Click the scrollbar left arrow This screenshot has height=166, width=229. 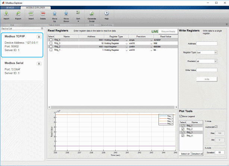(49, 107)
